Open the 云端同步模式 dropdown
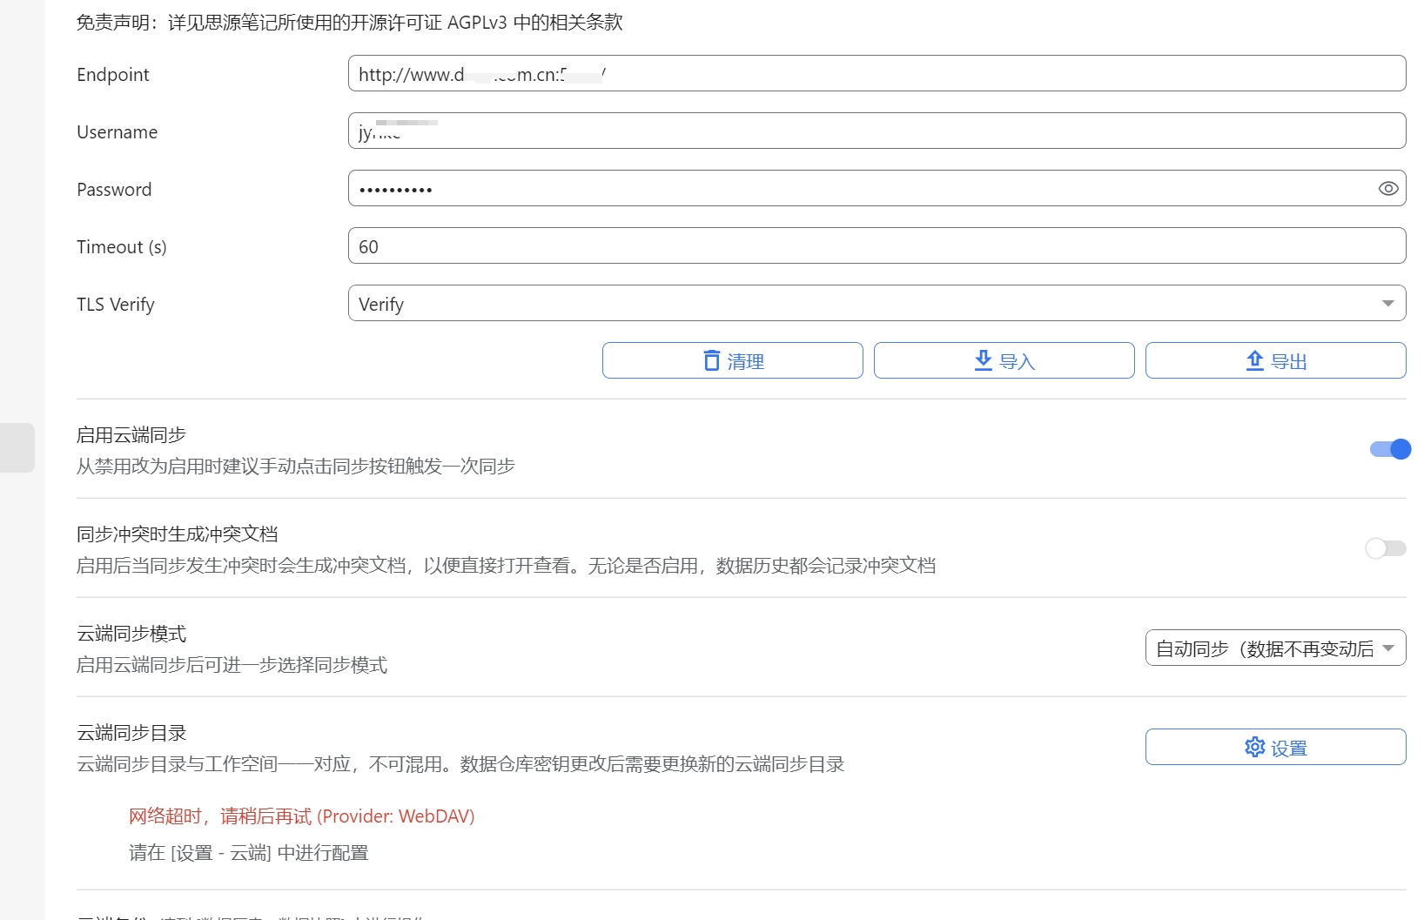This screenshot has height=920, width=1424. [1274, 648]
